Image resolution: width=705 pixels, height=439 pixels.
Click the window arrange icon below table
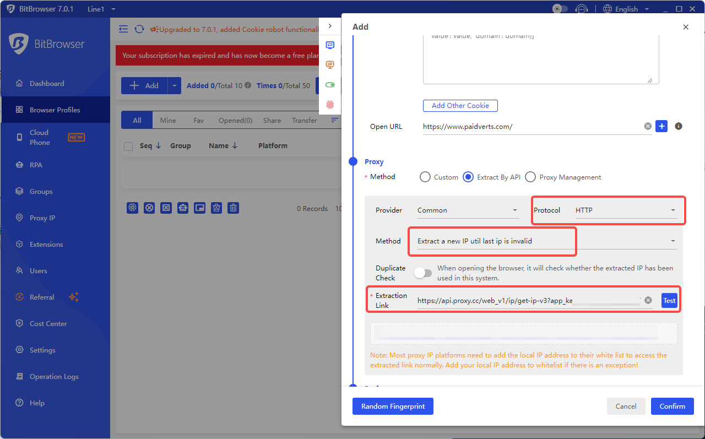coord(200,208)
